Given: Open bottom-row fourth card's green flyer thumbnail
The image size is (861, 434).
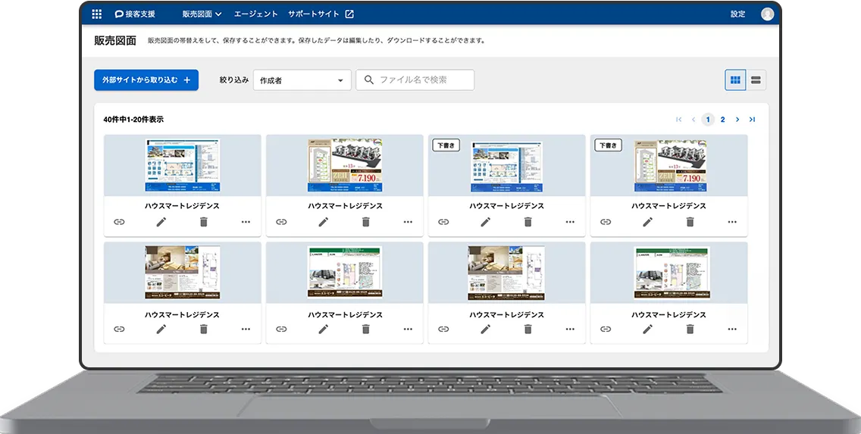Looking at the screenshot, I should tap(672, 273).
